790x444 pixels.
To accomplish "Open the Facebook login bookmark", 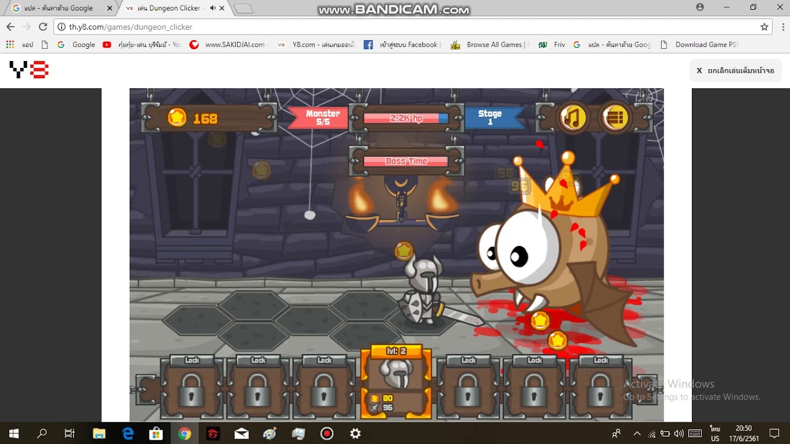I will 402,44.
